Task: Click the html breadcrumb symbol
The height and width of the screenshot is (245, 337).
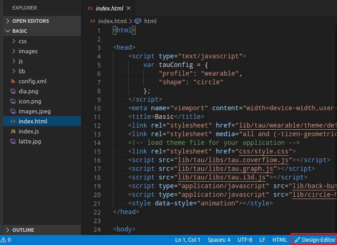Action: click(150, 21)
